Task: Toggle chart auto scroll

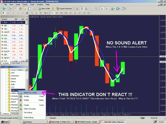Action: tap(102, 9)
